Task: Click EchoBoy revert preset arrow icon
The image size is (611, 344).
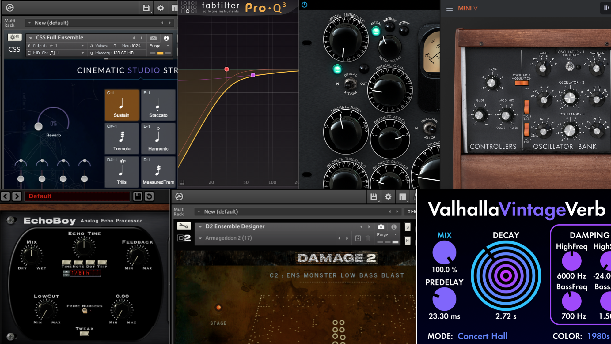Action: point(149,196)
